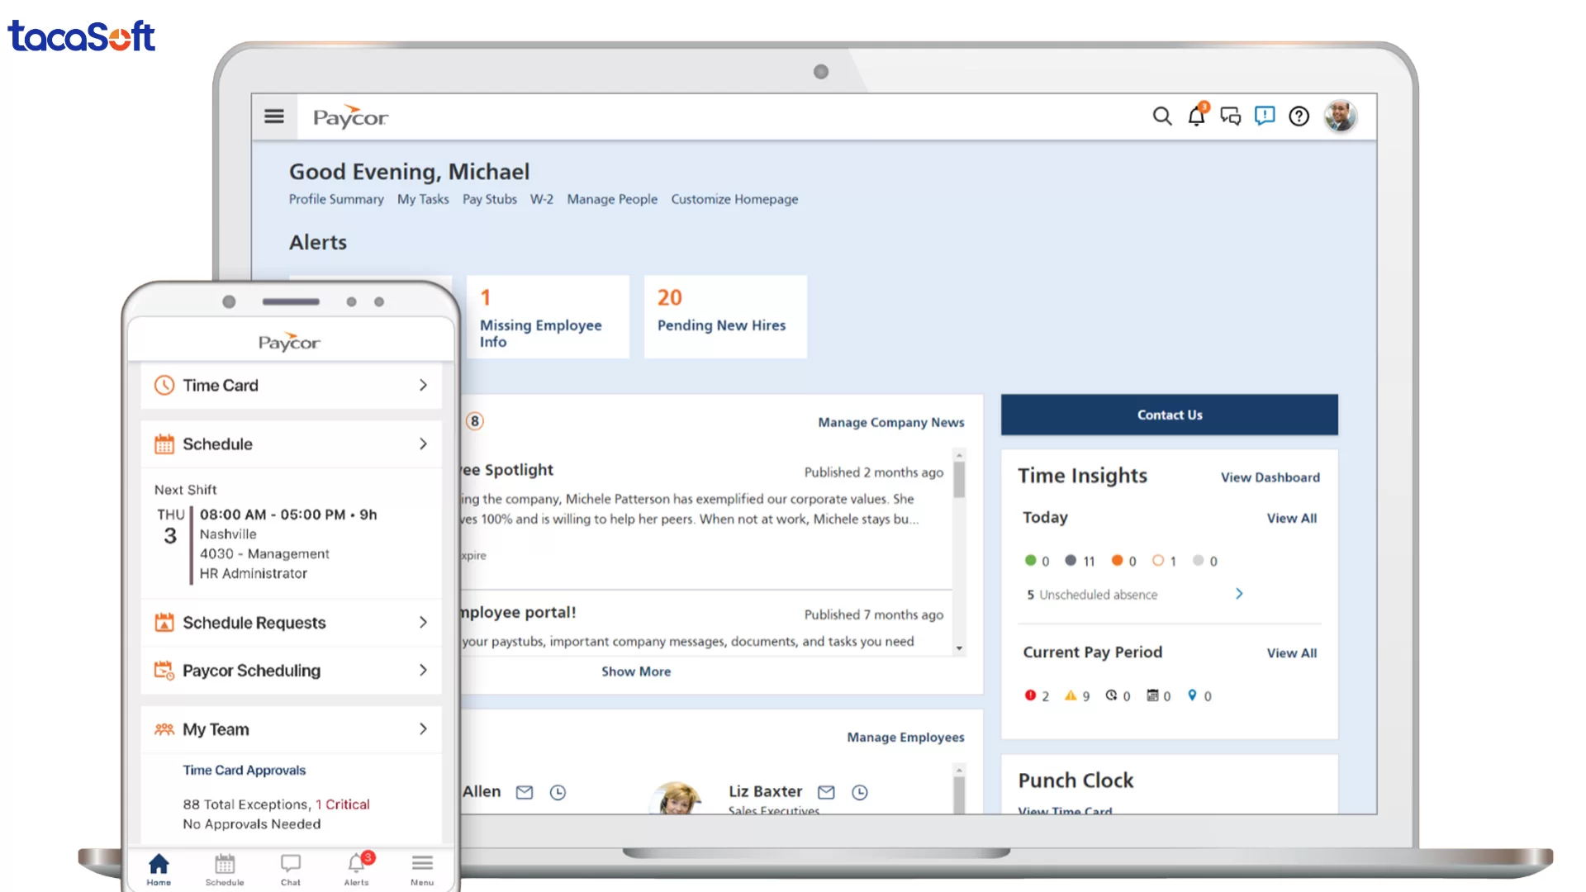Open the Pay Stubs menu link

(x=489, y=199)
